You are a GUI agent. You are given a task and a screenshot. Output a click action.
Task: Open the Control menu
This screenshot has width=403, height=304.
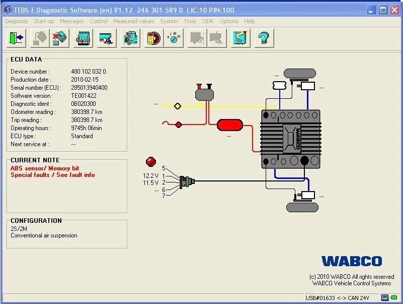click(99, 21)
